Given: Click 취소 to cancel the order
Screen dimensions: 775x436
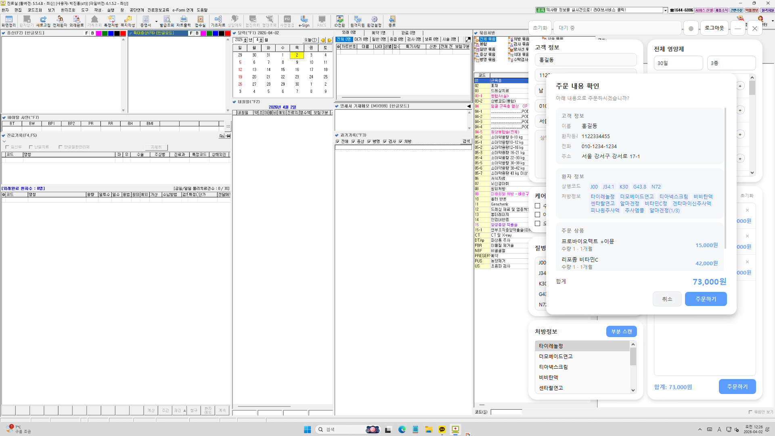Looking at the screenshot, I should point(667,299).
